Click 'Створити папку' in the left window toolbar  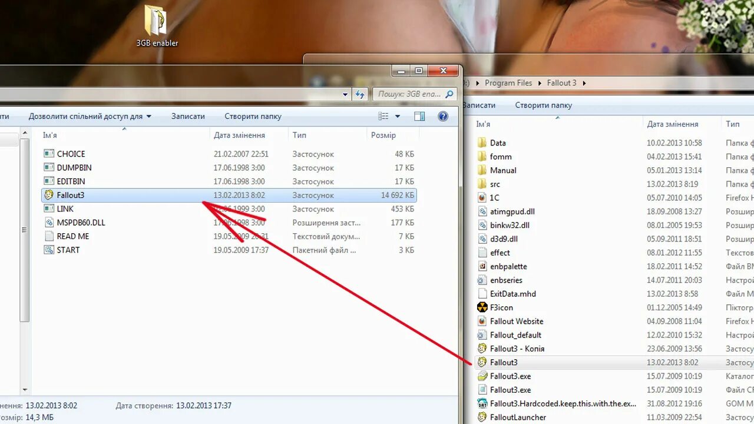point(253,117)
